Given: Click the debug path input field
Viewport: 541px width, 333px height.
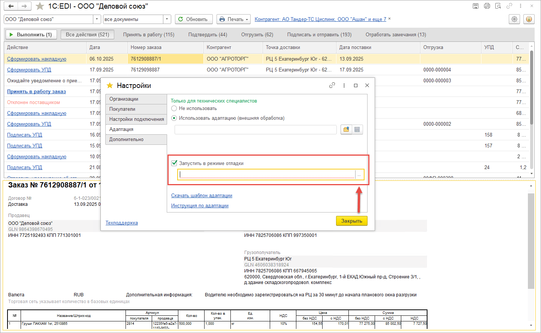Looking at the screenshot, I should [x=267, y=174].
